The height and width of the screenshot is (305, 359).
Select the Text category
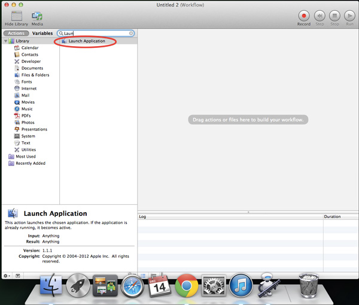coord(26,143)
